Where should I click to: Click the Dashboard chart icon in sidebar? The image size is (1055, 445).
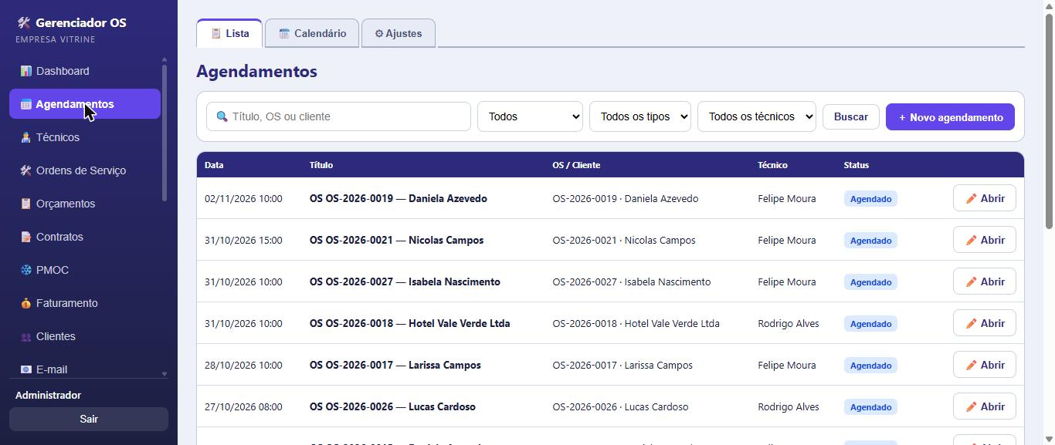coord(26,71)
